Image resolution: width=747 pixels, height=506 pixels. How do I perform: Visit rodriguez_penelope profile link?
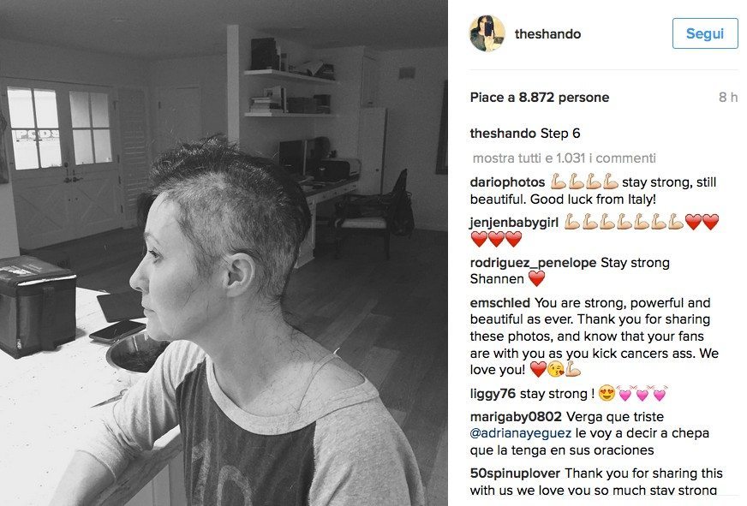tap(533, 263)
